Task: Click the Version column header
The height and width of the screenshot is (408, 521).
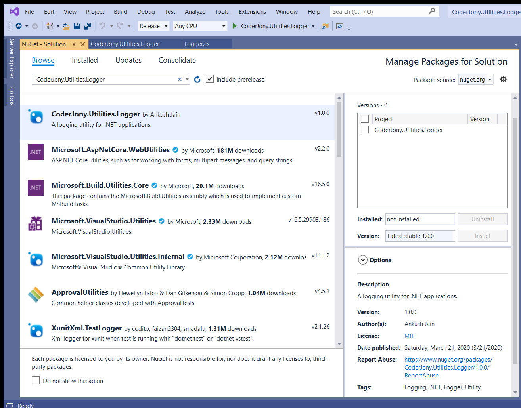Action: [x=483, y=119]
